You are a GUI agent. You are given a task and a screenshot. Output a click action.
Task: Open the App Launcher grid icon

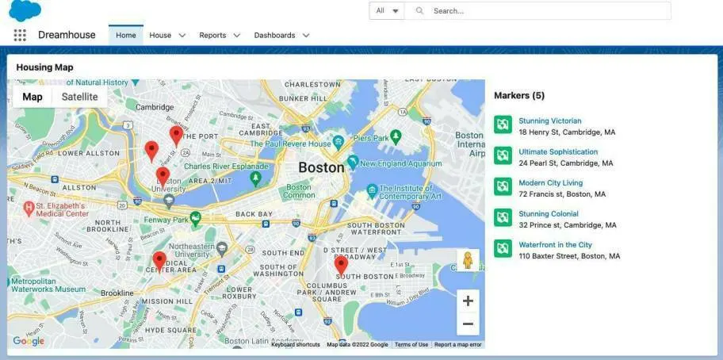coord(20,35)
